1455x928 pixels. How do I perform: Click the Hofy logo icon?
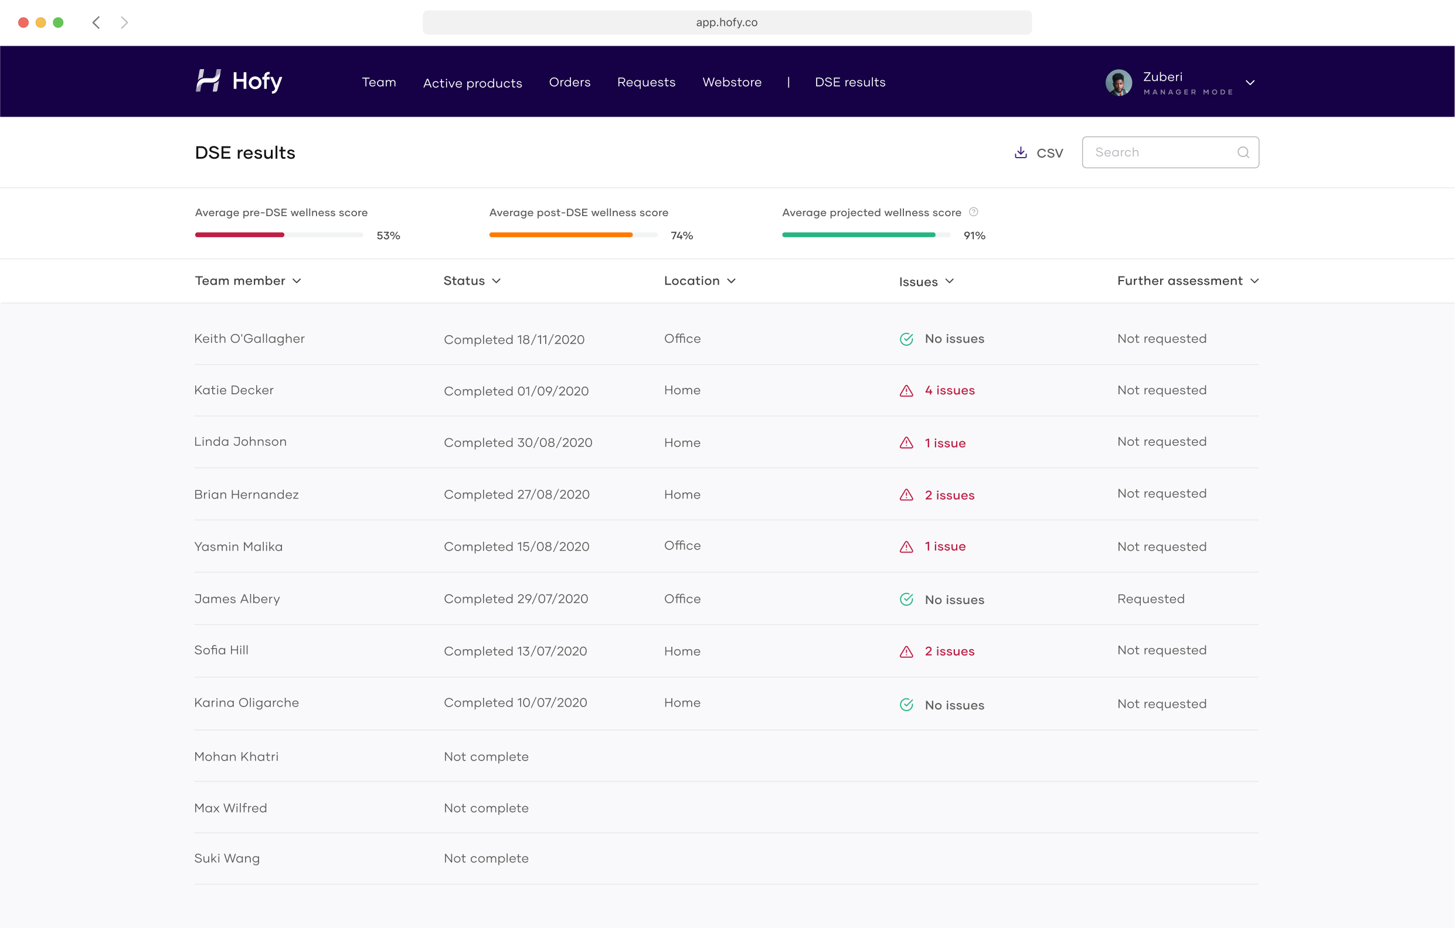208,80
